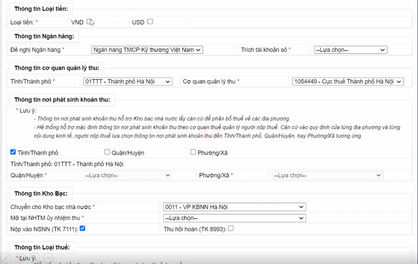Click 'Thông tin cơ quan quản lý thu:' heading
418x264 pixels.
pyautogui.click(x=57, y=68)
